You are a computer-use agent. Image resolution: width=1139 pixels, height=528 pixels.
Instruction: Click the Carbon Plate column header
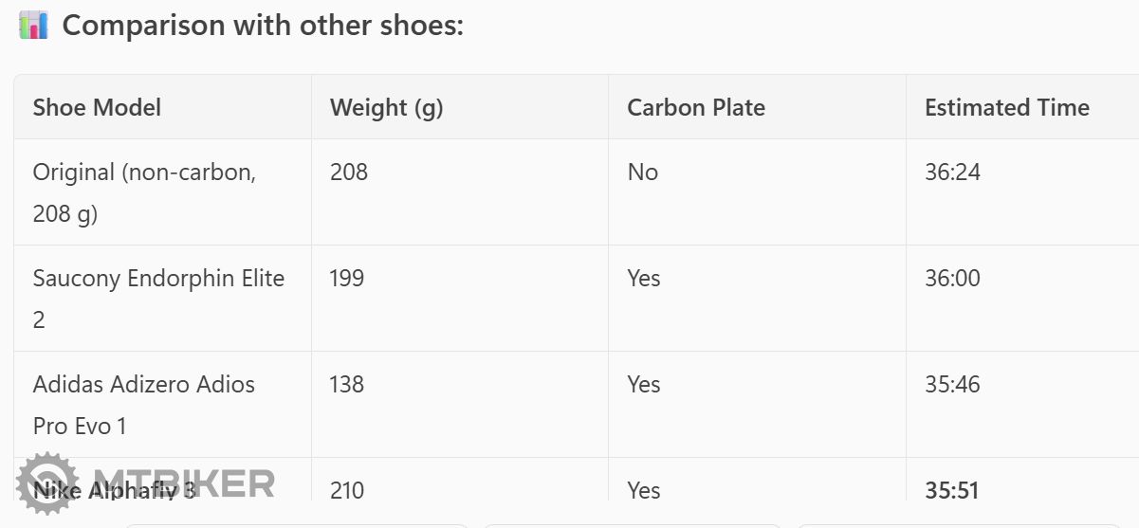(x=696, y=108)
